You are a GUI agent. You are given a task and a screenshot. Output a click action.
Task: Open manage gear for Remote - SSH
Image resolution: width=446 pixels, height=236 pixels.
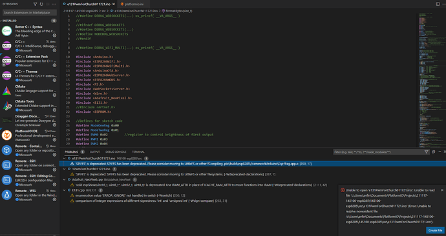point(54,170)
